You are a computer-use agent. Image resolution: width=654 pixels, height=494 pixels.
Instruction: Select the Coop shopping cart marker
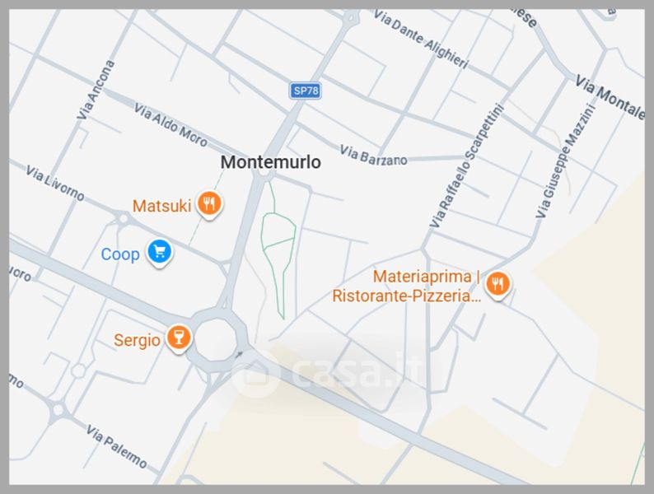[x=160, y=252]
